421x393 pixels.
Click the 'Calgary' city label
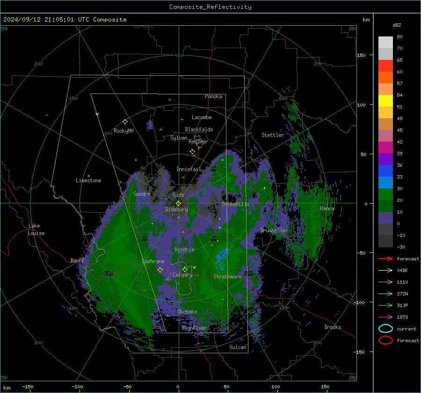(x=182, y=275)
